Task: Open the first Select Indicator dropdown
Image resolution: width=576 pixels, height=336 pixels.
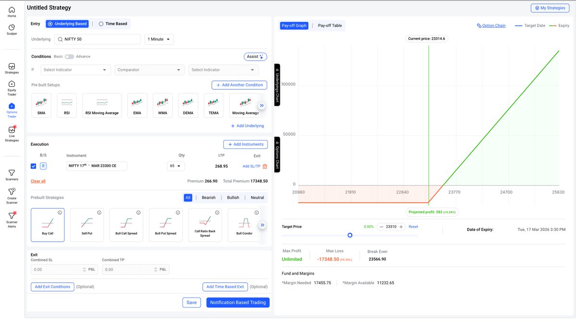Action: (x=76, y=70)
